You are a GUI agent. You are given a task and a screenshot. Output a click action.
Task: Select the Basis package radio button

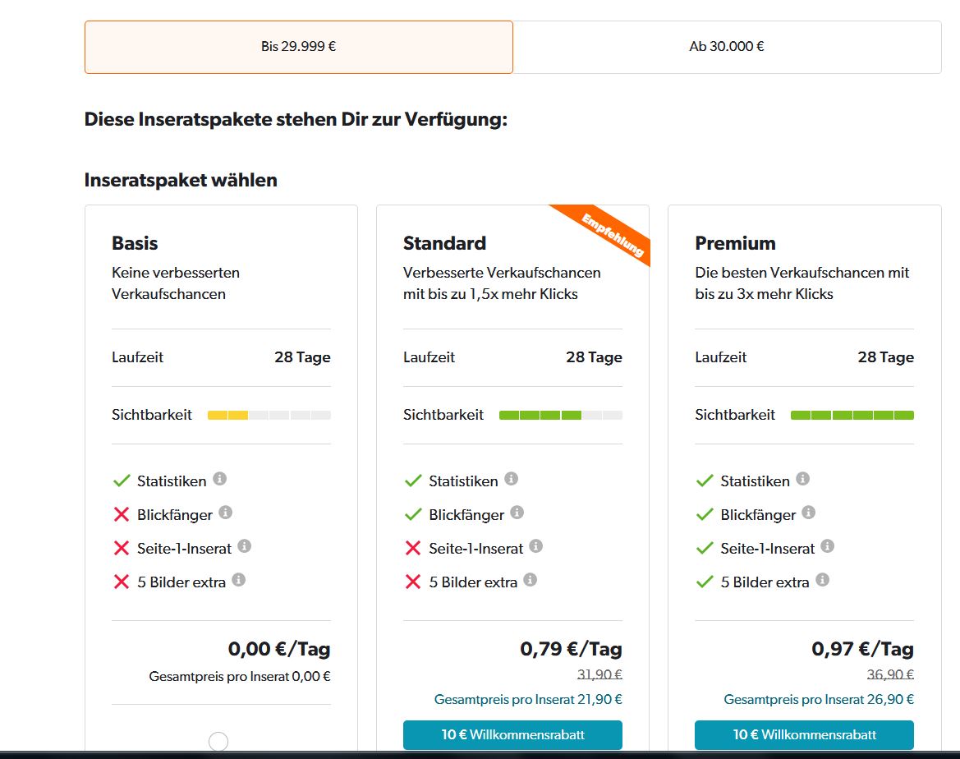(218, 742)
